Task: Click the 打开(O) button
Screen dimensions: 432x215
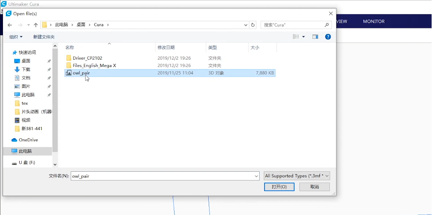Action: (x=279, y=187)
